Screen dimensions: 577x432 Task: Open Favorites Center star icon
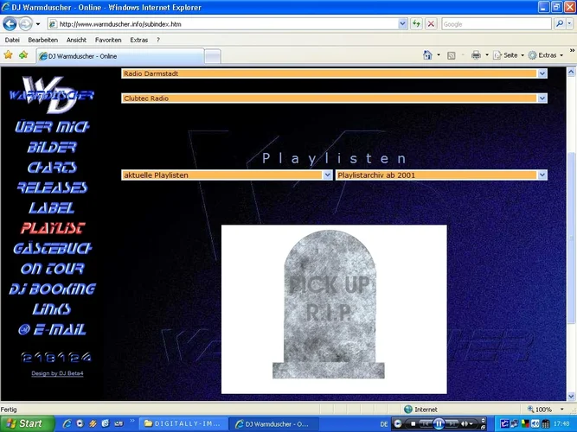tap(8, 55)
